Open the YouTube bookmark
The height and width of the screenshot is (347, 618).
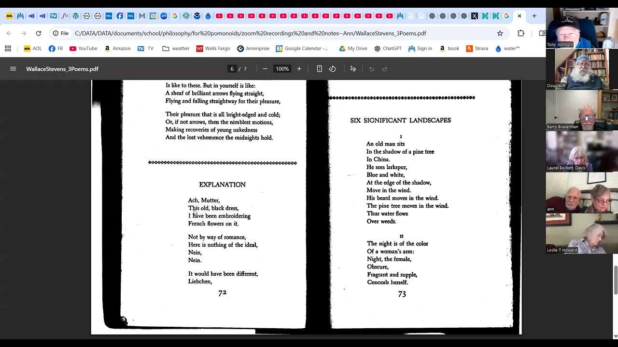point(83,48)
